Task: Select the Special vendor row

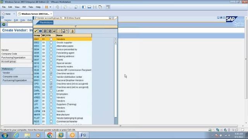Action: click(63, 63)
